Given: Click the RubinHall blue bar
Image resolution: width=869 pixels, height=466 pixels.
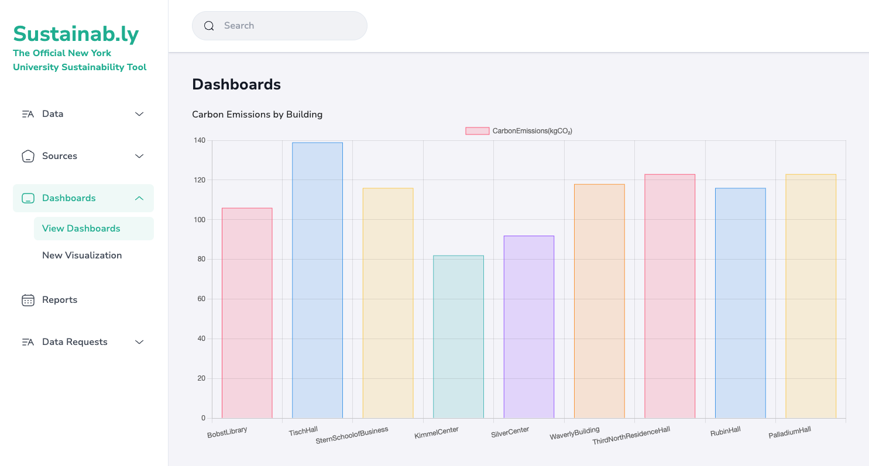Looking at the screenshot, I should pos(740,303).
